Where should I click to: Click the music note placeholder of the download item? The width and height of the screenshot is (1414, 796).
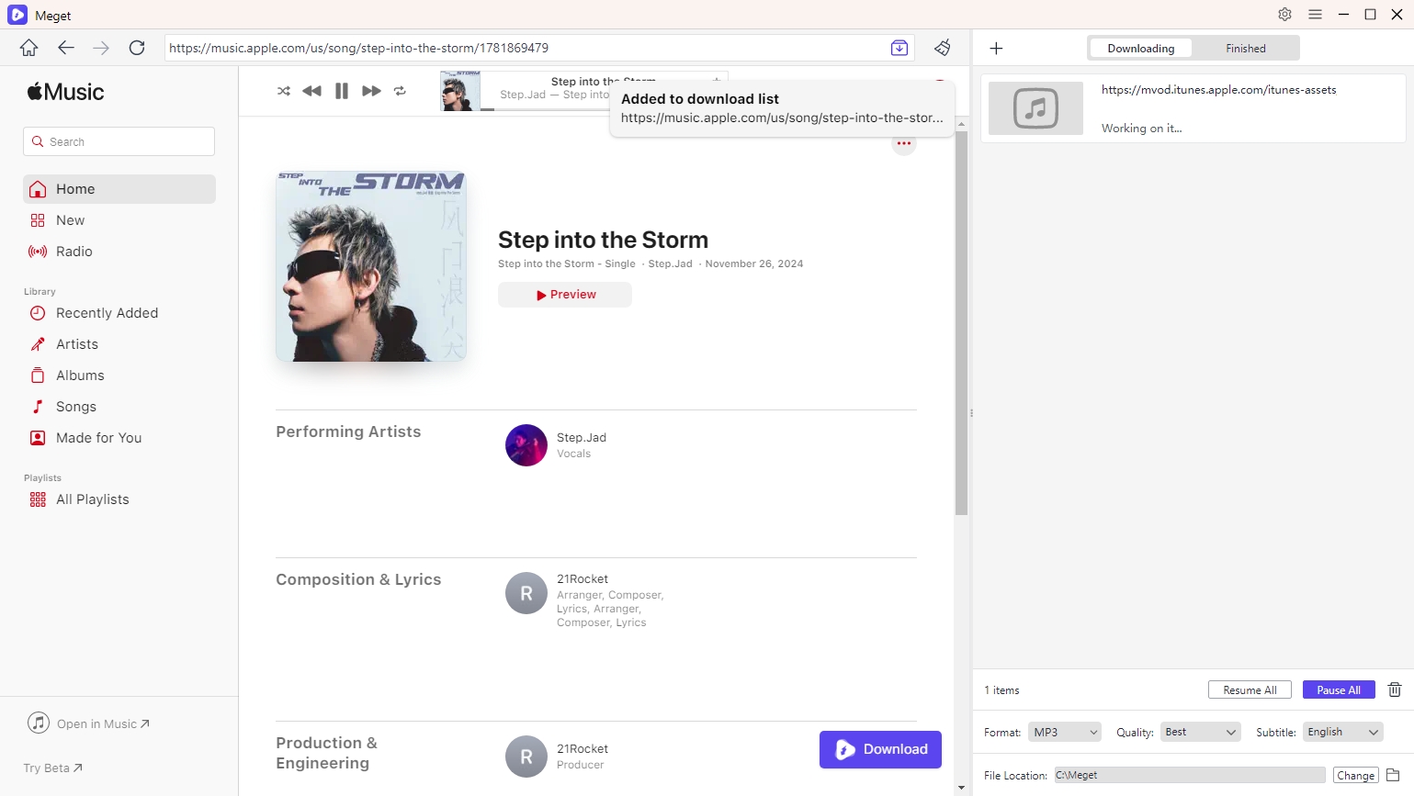coord(1035,108)
